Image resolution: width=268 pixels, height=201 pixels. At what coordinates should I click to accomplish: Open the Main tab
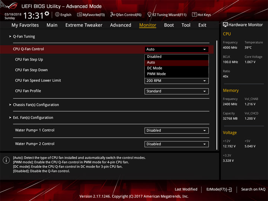coord(52,25)
